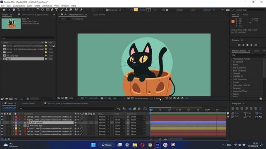The height and width of the screenshot is (149, 266).
Task: Open magnification 50% dropdown in viewer
Action: 74,99
